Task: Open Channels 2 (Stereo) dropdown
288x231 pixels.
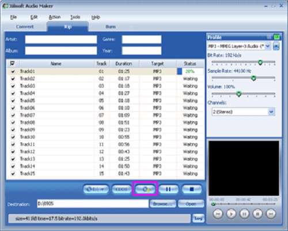Action: (271, 112)
